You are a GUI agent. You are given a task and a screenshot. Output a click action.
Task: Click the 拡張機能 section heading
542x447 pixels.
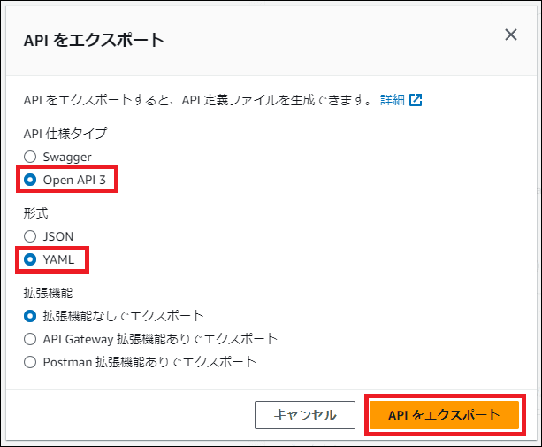coord(49,291)
